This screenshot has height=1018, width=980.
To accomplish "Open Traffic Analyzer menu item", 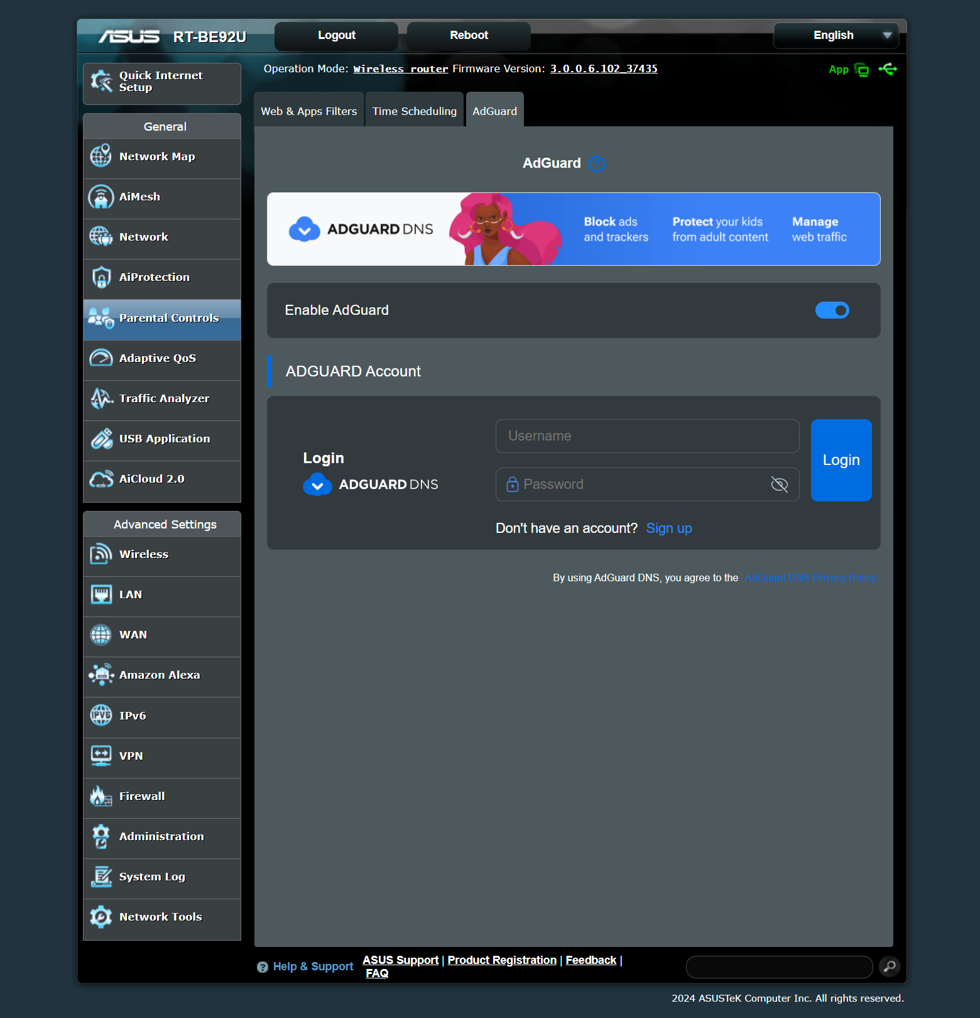I will 162,400.
